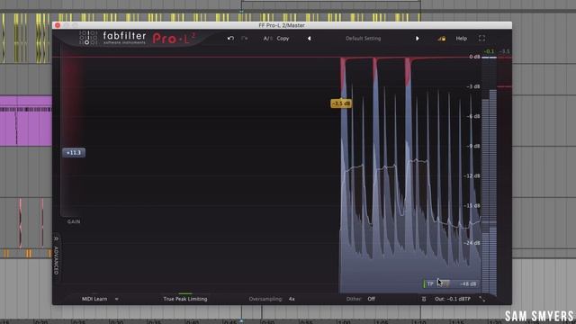The image size is (576, 324).
Task: Load the next preset with right arrow
Action: pos(418,38)
